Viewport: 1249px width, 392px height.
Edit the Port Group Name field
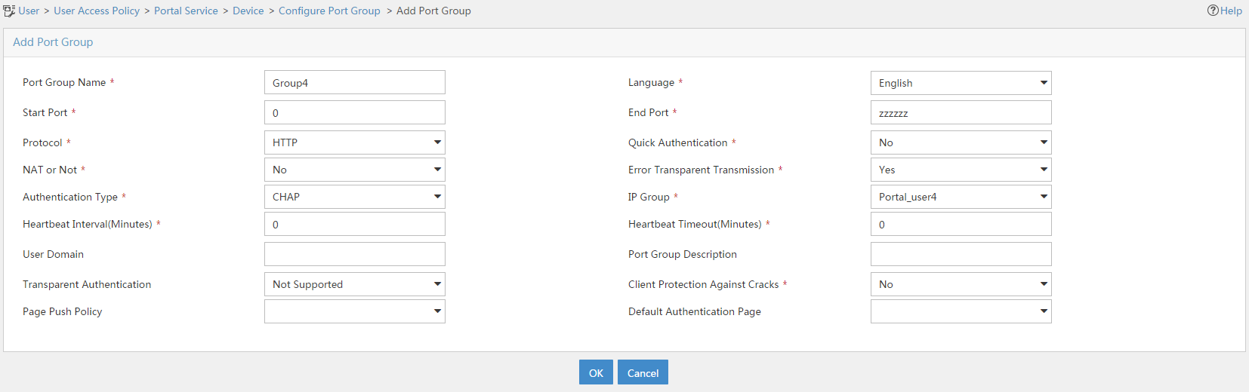point(355,82)
